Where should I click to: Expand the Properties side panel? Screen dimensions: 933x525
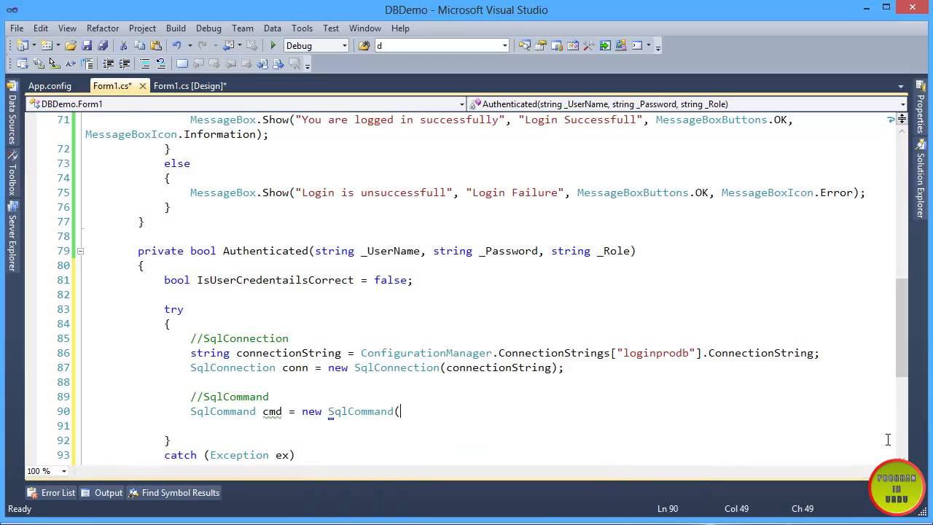click(x=920, y=106)
